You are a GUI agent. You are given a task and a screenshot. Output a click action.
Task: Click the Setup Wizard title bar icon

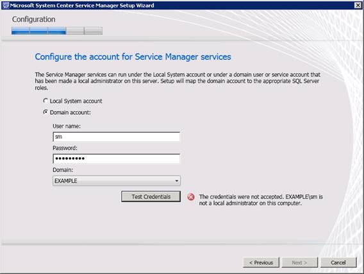[5, 5]
